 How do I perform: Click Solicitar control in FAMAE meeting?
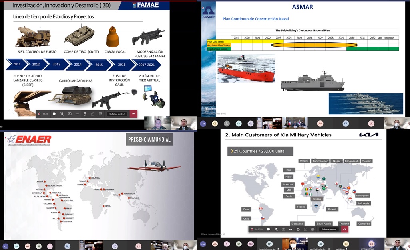117,114
